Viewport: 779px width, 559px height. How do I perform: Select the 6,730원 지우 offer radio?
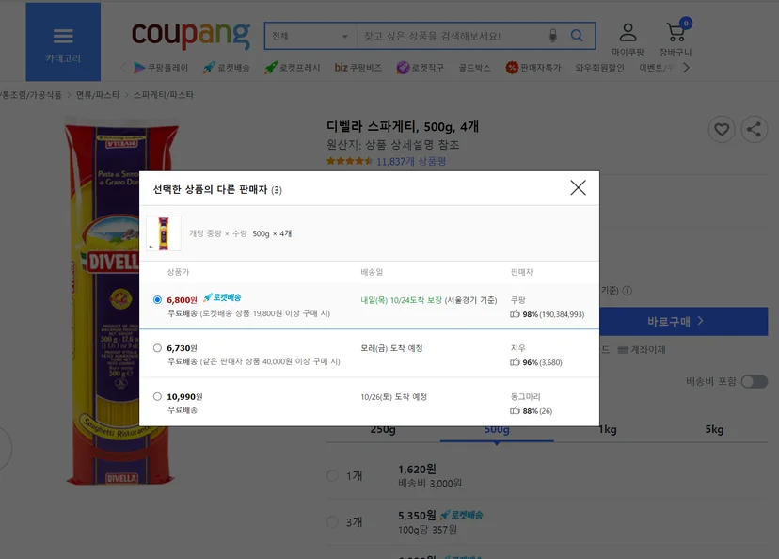pyautogui.click(x=157, y=348)
